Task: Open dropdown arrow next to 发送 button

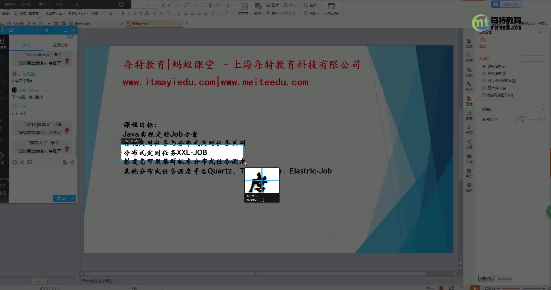Action: [x=72, y=198]
